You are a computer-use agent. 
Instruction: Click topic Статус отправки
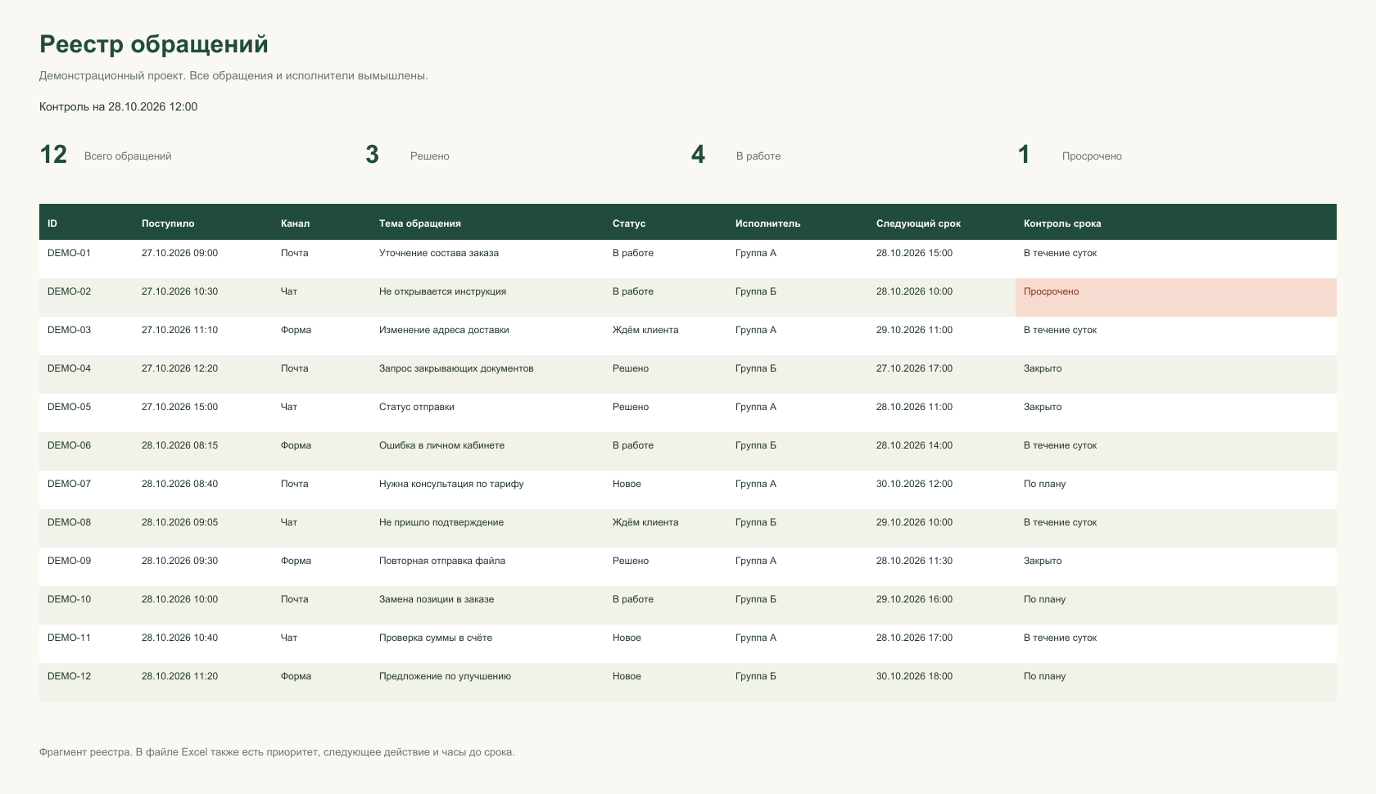click(417, 407)
